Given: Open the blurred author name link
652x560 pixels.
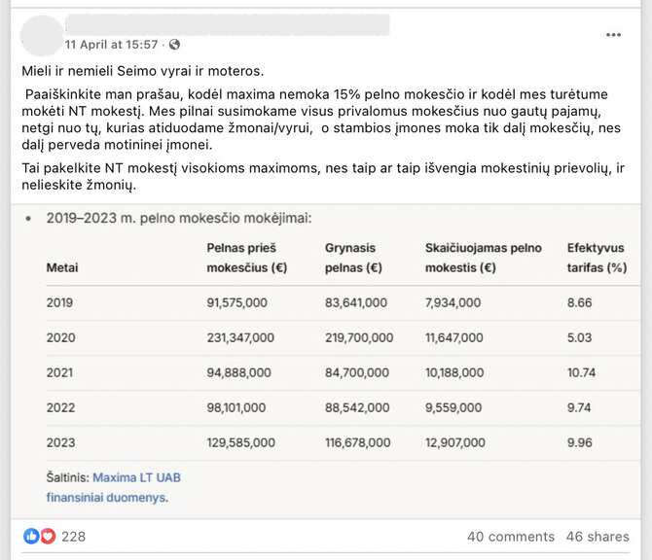Looking at the screenshot, I should point(228,25).
